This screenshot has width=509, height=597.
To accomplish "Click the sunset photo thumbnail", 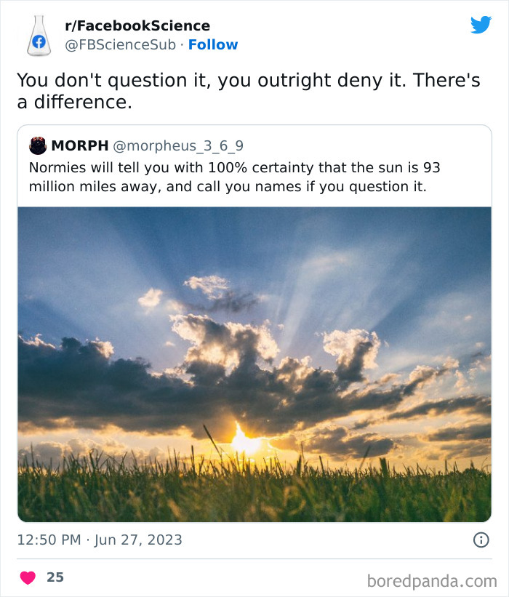I will tap(254, 360).
